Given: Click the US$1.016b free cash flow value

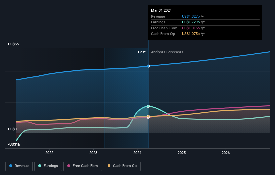Looking at the screenshot, I should [191, 28].
